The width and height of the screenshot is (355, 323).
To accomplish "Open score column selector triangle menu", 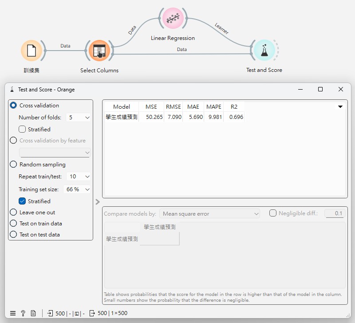I will (x=340, y=107).
